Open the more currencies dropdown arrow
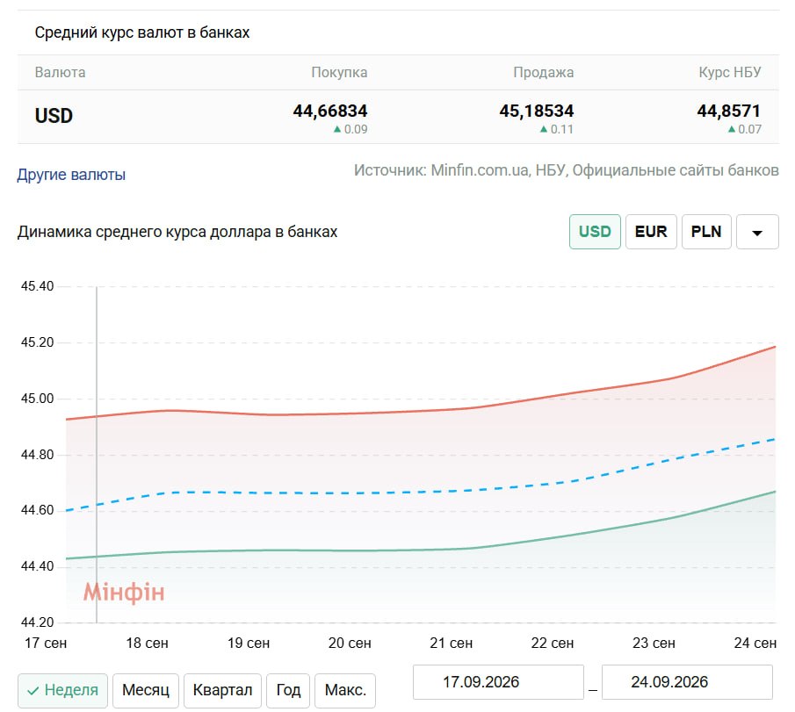Screen dimensions: 795x712 (x=757, y=232)
